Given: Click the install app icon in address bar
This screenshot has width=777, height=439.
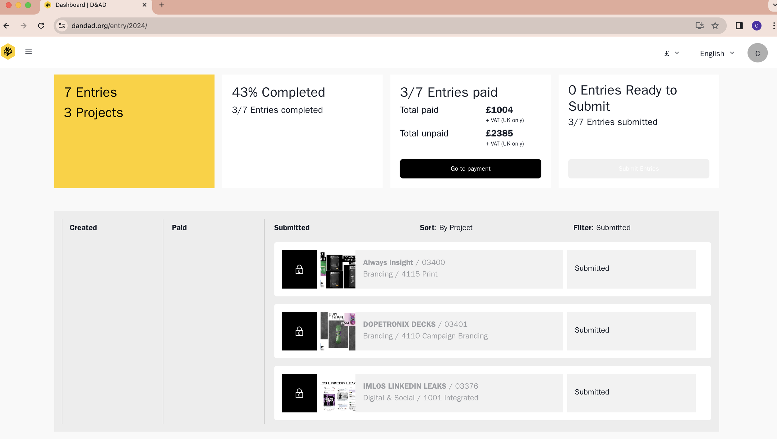Looking at the screenshot, I should tap(699, 26).
